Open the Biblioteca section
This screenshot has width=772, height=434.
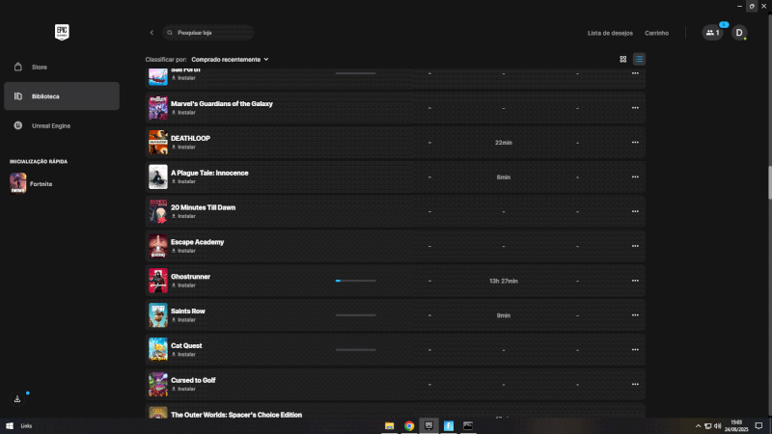(62, 96)
